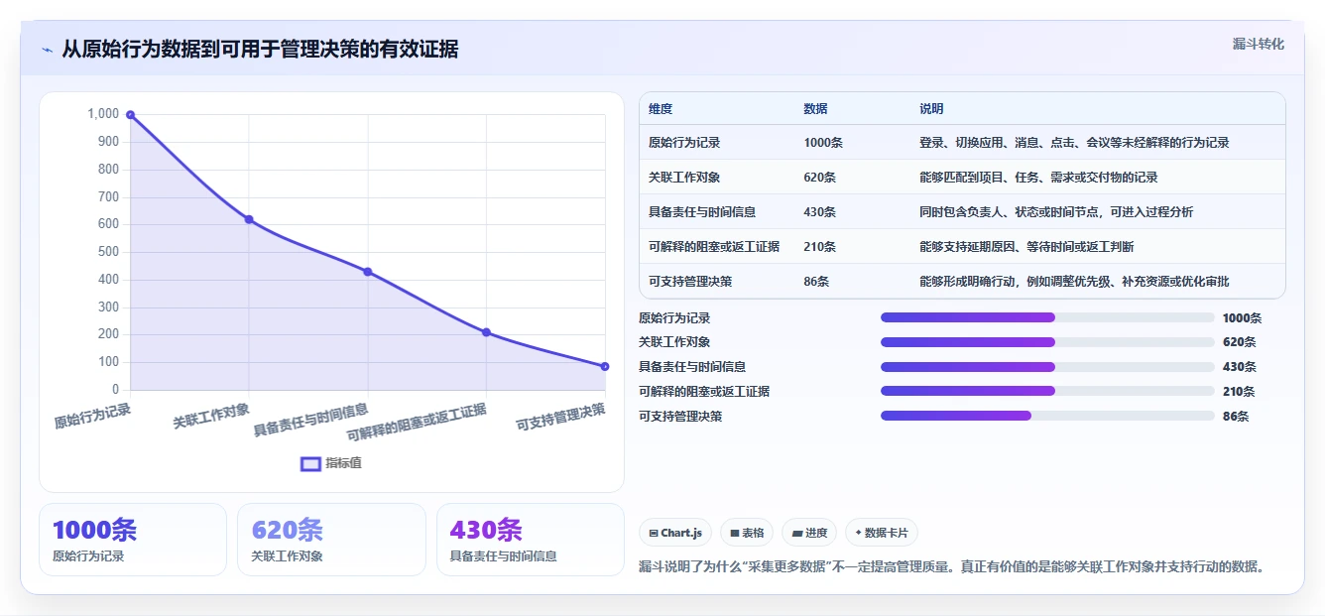Click the 原始行为记录 cell in the table

click(684, 143)
